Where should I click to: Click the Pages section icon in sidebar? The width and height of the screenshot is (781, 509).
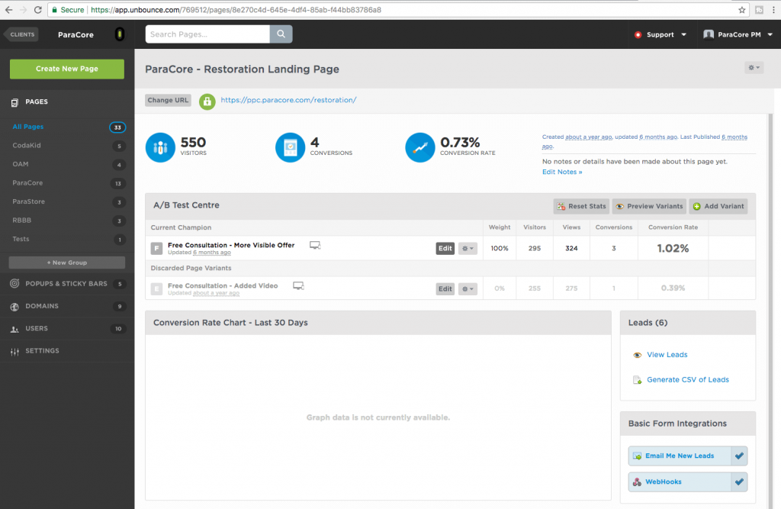(x=15, y=102)
